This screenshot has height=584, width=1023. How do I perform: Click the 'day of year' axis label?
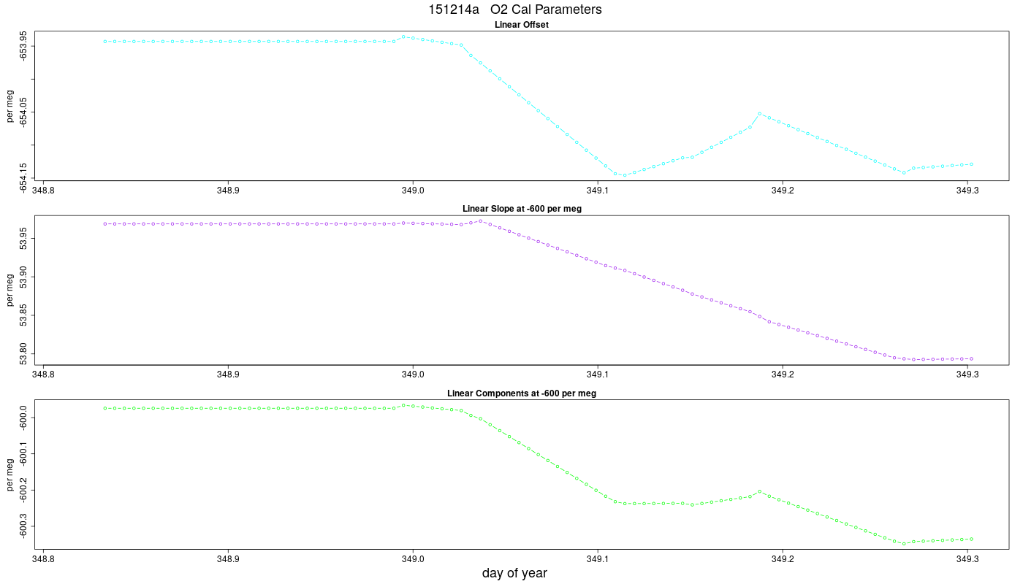point(514,573)
